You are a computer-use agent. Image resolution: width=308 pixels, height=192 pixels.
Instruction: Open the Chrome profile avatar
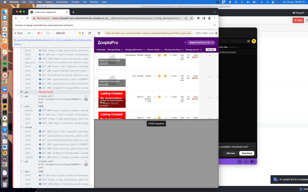(209, 18)
